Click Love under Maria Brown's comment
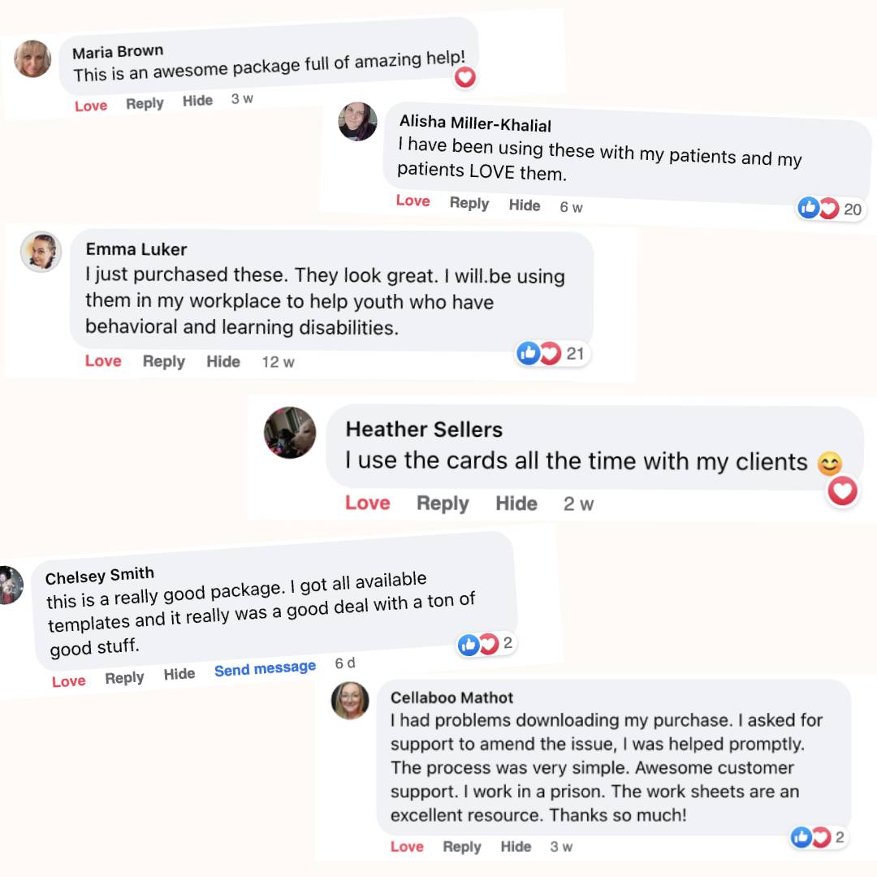Screen dimensions: 877x877 pyautogui.click(x=91, y=106)
